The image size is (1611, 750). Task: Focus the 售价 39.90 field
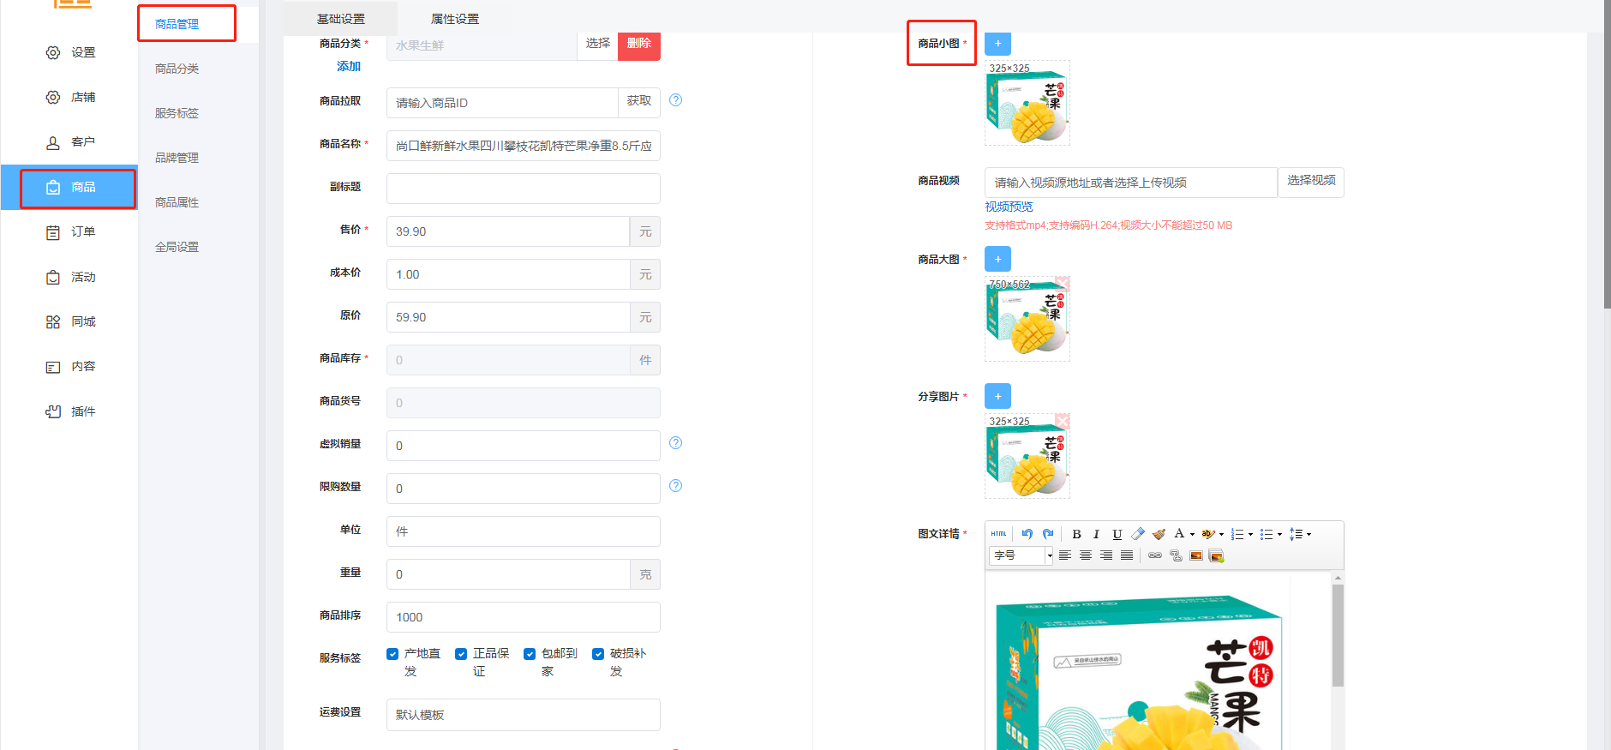(508, 231)
